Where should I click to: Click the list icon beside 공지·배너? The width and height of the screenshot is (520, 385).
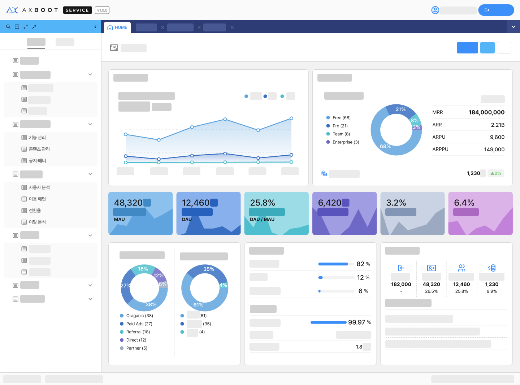click(x=24, y=161)
